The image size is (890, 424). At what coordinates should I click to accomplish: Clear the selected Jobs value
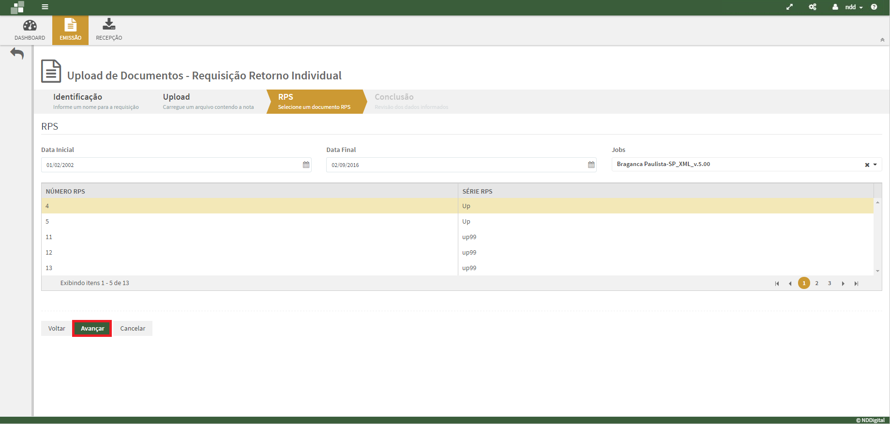click(867, 165)
